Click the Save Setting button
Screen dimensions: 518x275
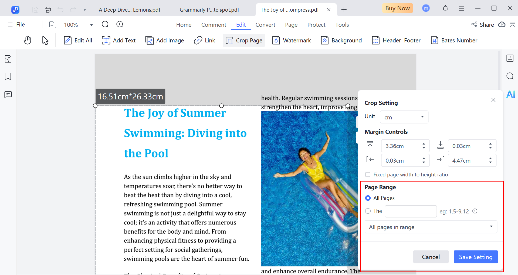point(476,257)
